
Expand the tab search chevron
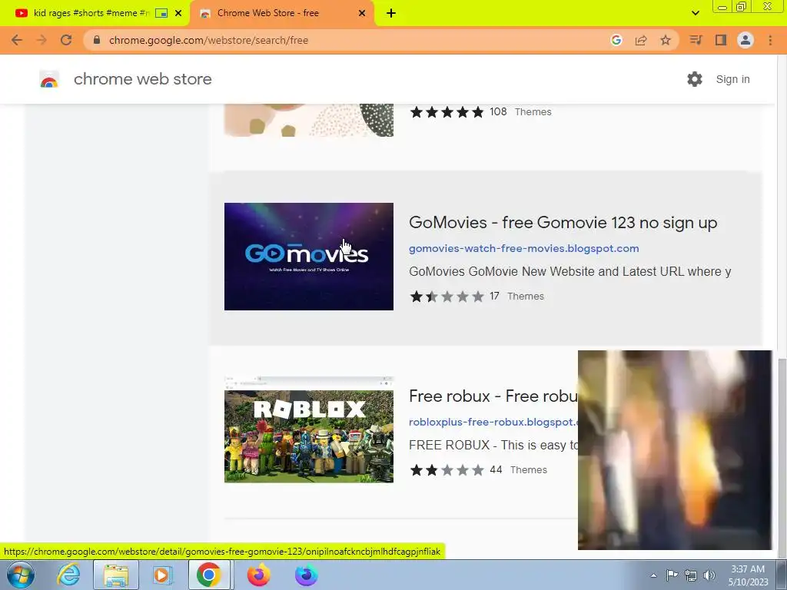[x=695, y=13]
